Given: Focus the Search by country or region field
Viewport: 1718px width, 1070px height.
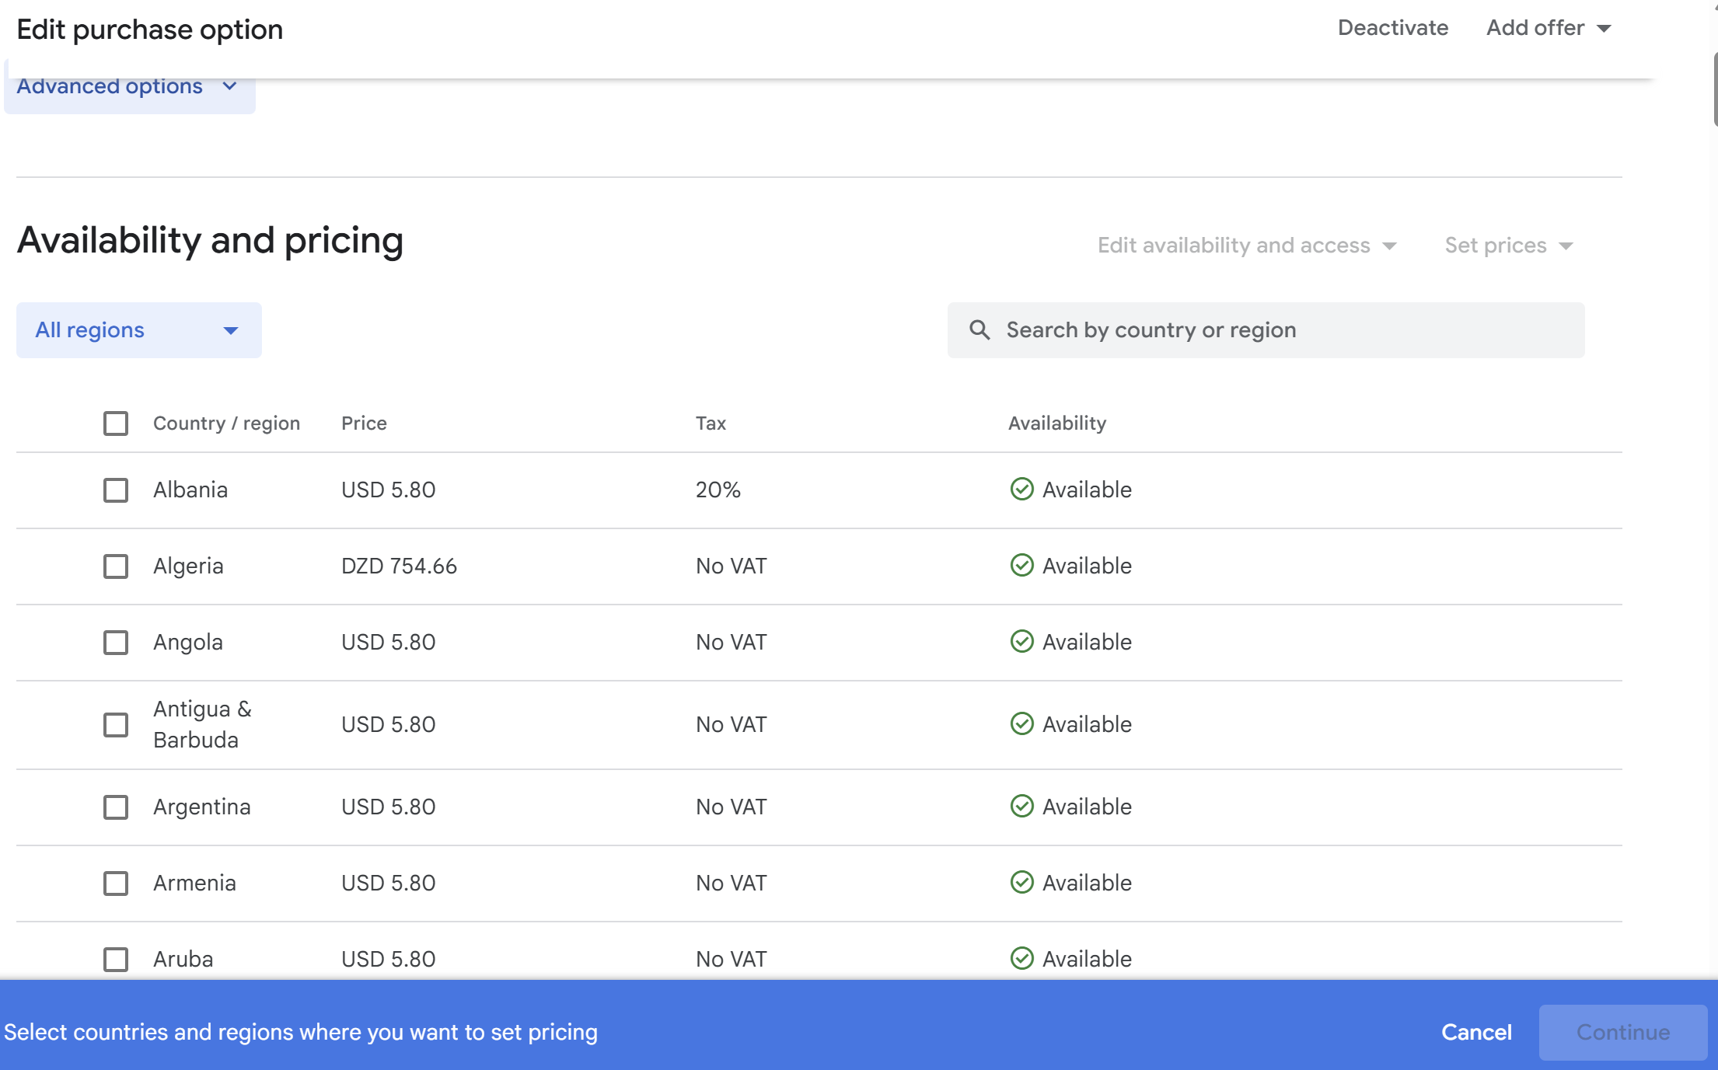Looking at the screenshot, I should coord(1266,330).
